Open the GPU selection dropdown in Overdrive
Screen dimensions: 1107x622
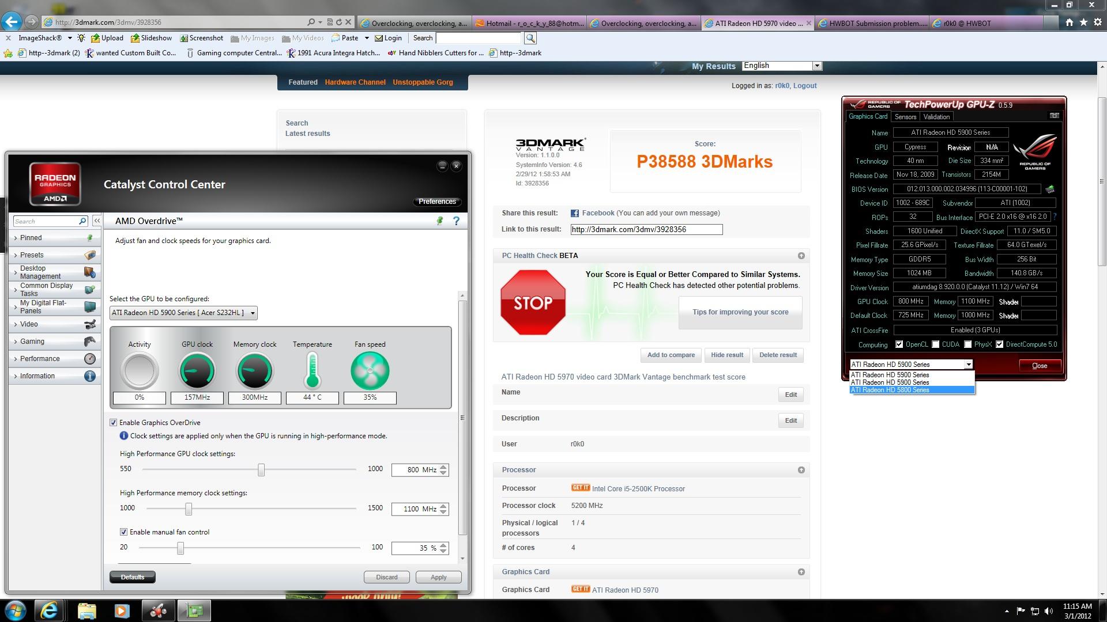pos(183,313)
